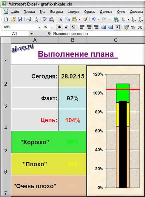Click the Save floppy disk icon
Screen dimensions: 145x197
coord(20,19)
